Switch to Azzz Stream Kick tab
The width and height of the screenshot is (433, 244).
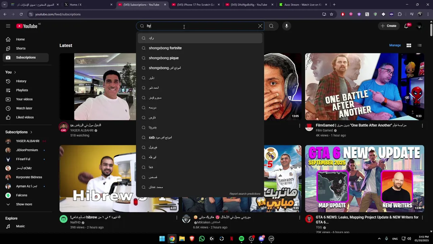click(303, 5)
